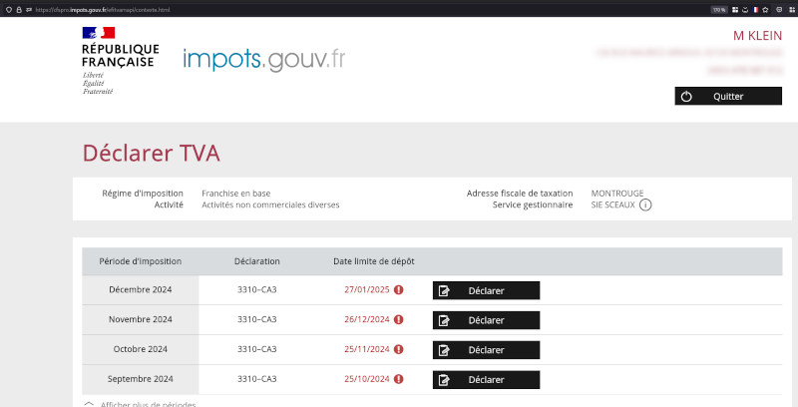Click the info icon beside SIE SCEAUX
The width and height of the screenshot is (798, 407).
[x=645, y=205]
